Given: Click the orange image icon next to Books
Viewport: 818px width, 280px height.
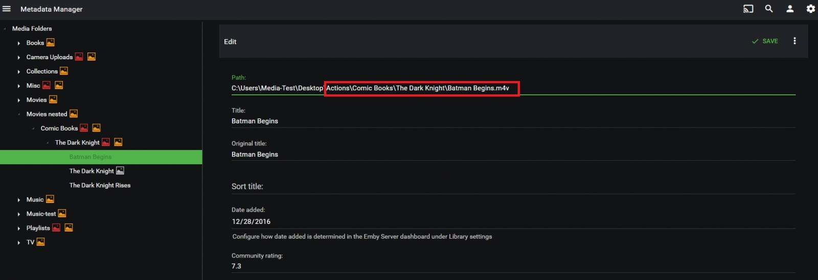Looking at the screenshot, I should [x=51, y=42].
